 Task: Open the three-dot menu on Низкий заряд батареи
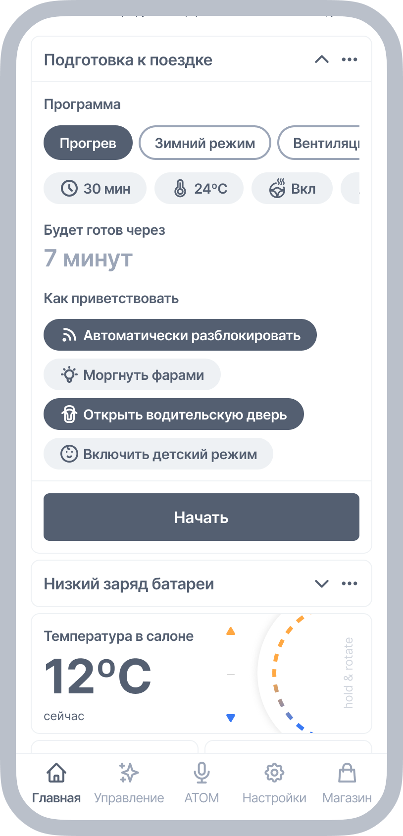(350, 583)
